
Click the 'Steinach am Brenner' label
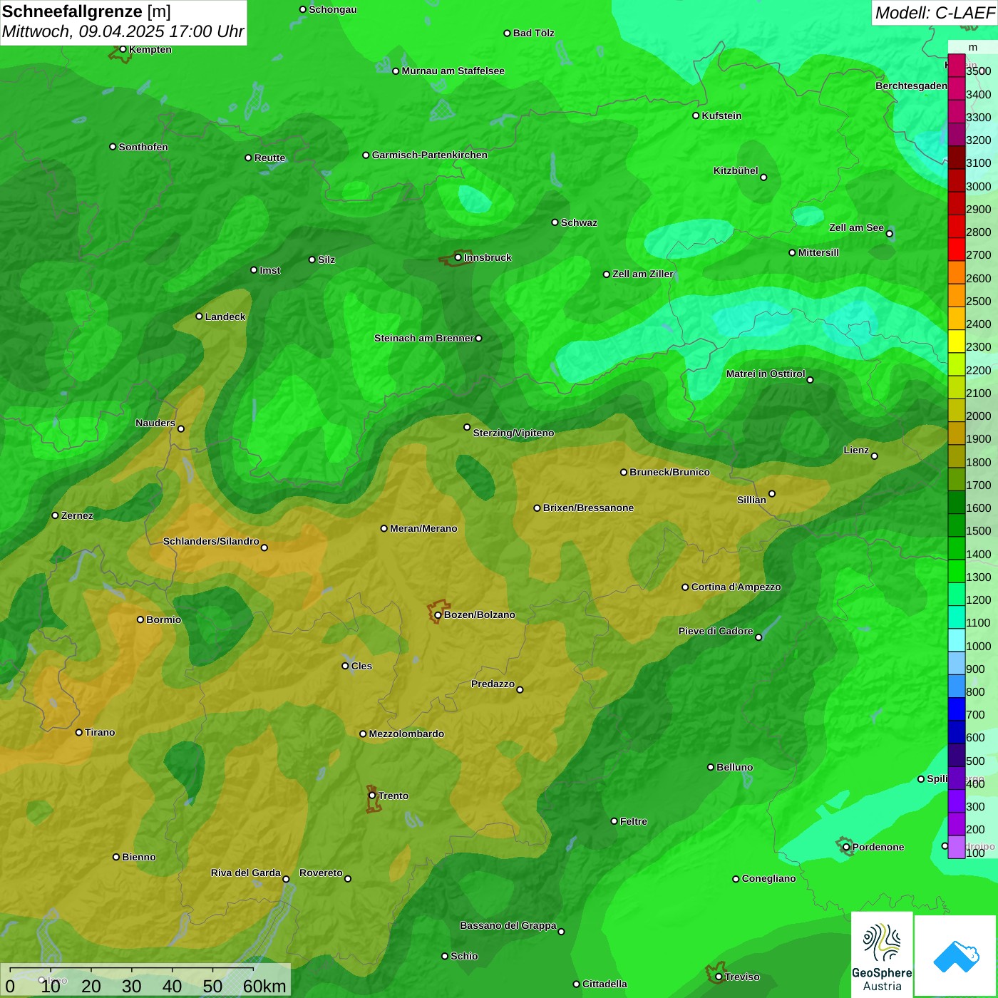click(423, 338)
